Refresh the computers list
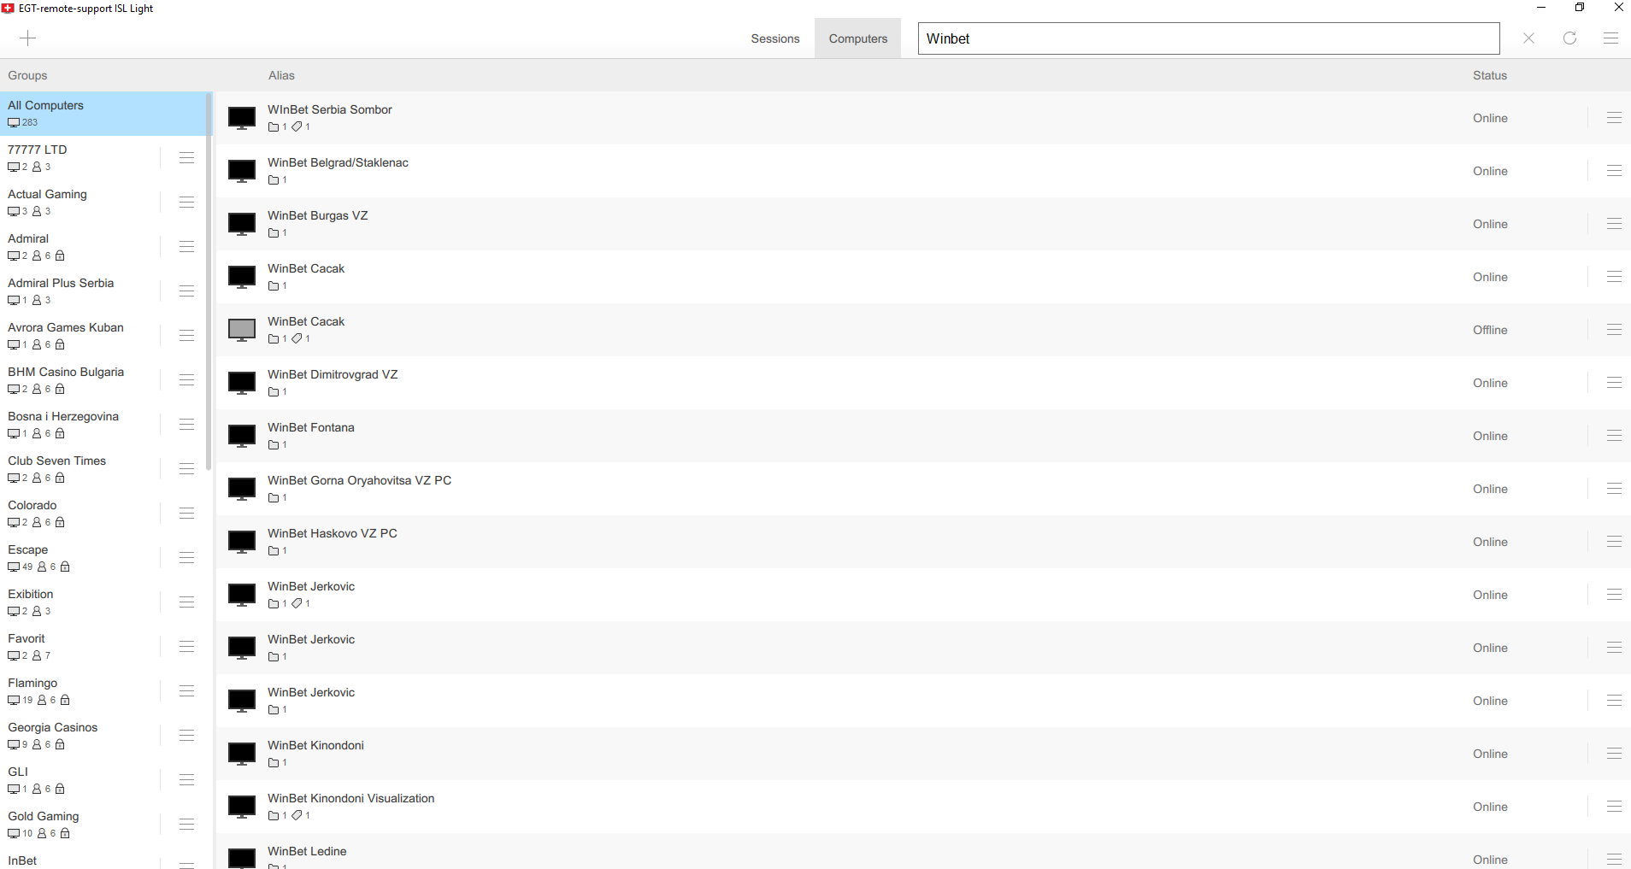 point(1569,38)
